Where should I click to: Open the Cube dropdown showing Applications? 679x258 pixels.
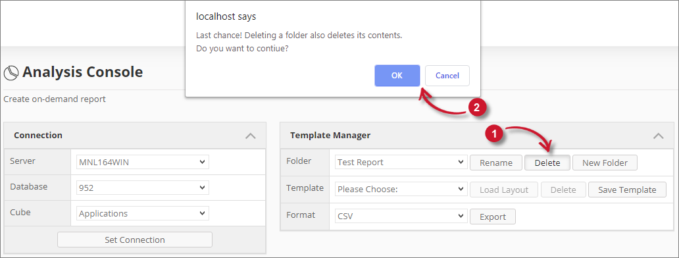point(143,213)
